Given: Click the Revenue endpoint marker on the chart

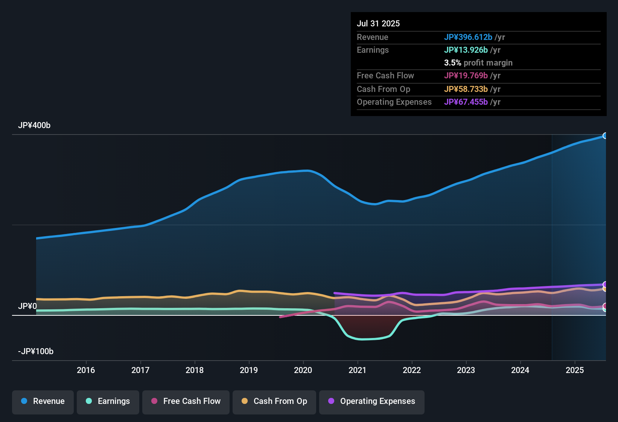Looking at the screenshot, I should coord(605,136).
